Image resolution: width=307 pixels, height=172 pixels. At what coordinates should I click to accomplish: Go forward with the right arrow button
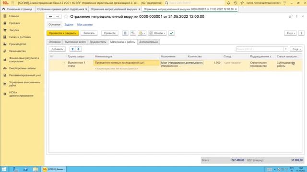58,17
